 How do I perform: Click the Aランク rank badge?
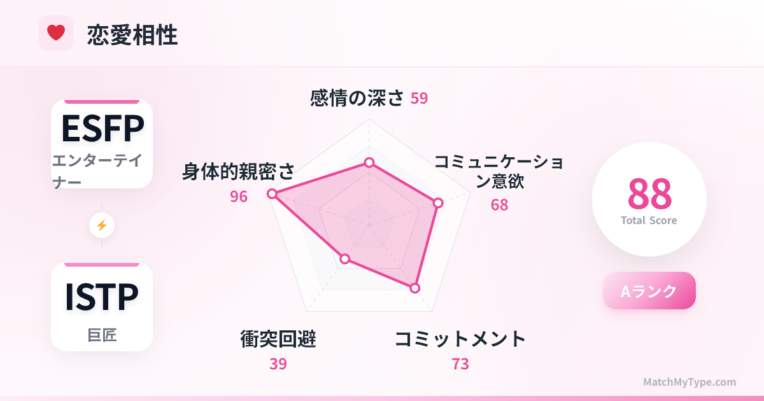click(649, 291)
